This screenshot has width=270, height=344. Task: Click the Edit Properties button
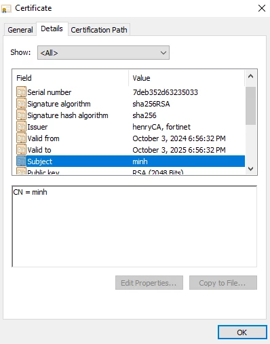pyautogui.click(x=149, y=283)
